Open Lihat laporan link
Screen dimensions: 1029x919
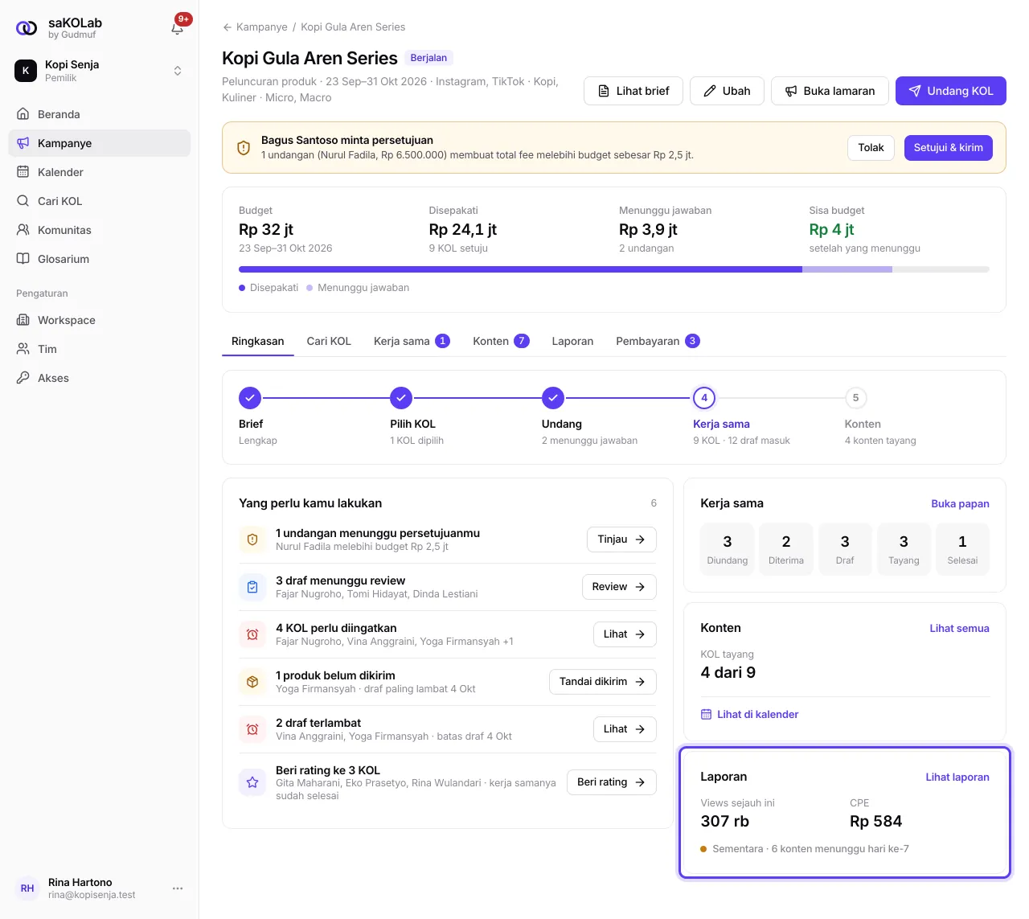click(957, 777)
